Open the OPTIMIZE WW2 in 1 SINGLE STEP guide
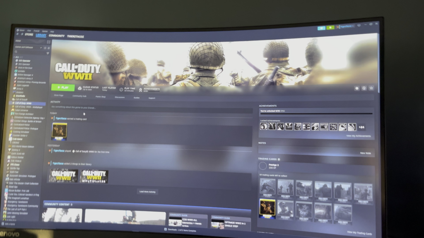This screenshot has height=238, width=424. click(230, 223)
